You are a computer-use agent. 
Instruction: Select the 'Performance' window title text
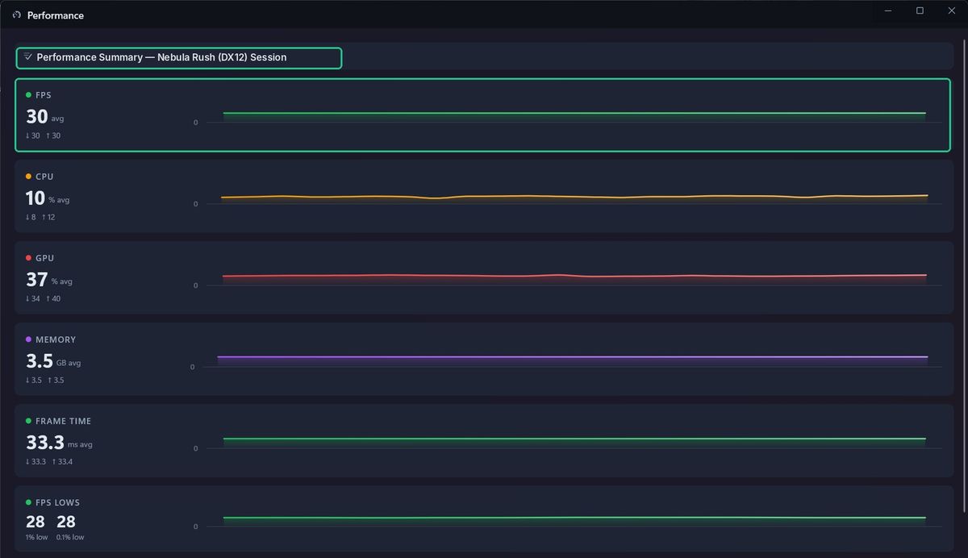[x=56, y=15]
